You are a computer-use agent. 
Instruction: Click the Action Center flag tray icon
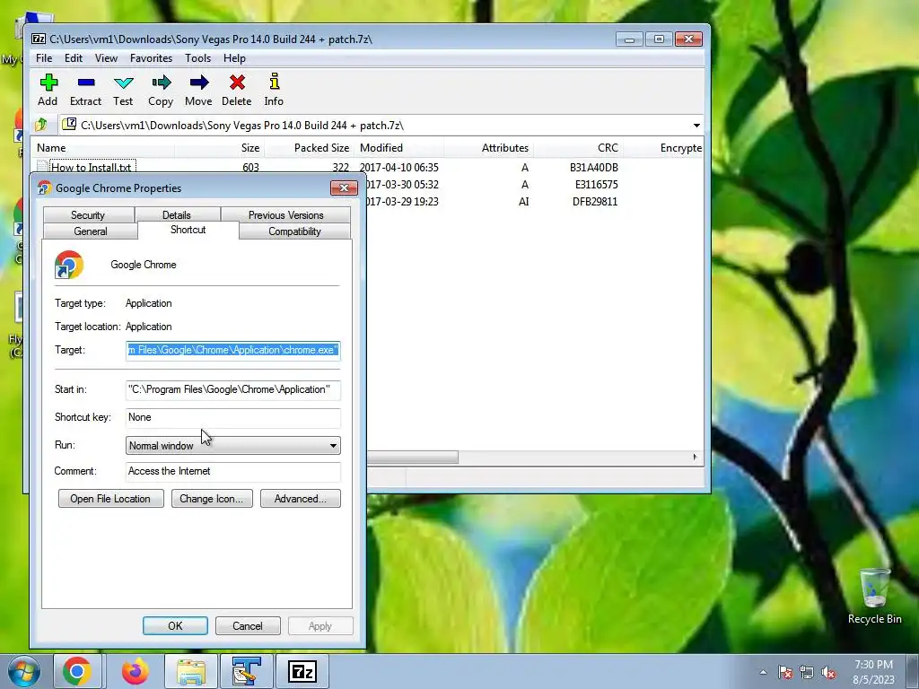[784, 673]
